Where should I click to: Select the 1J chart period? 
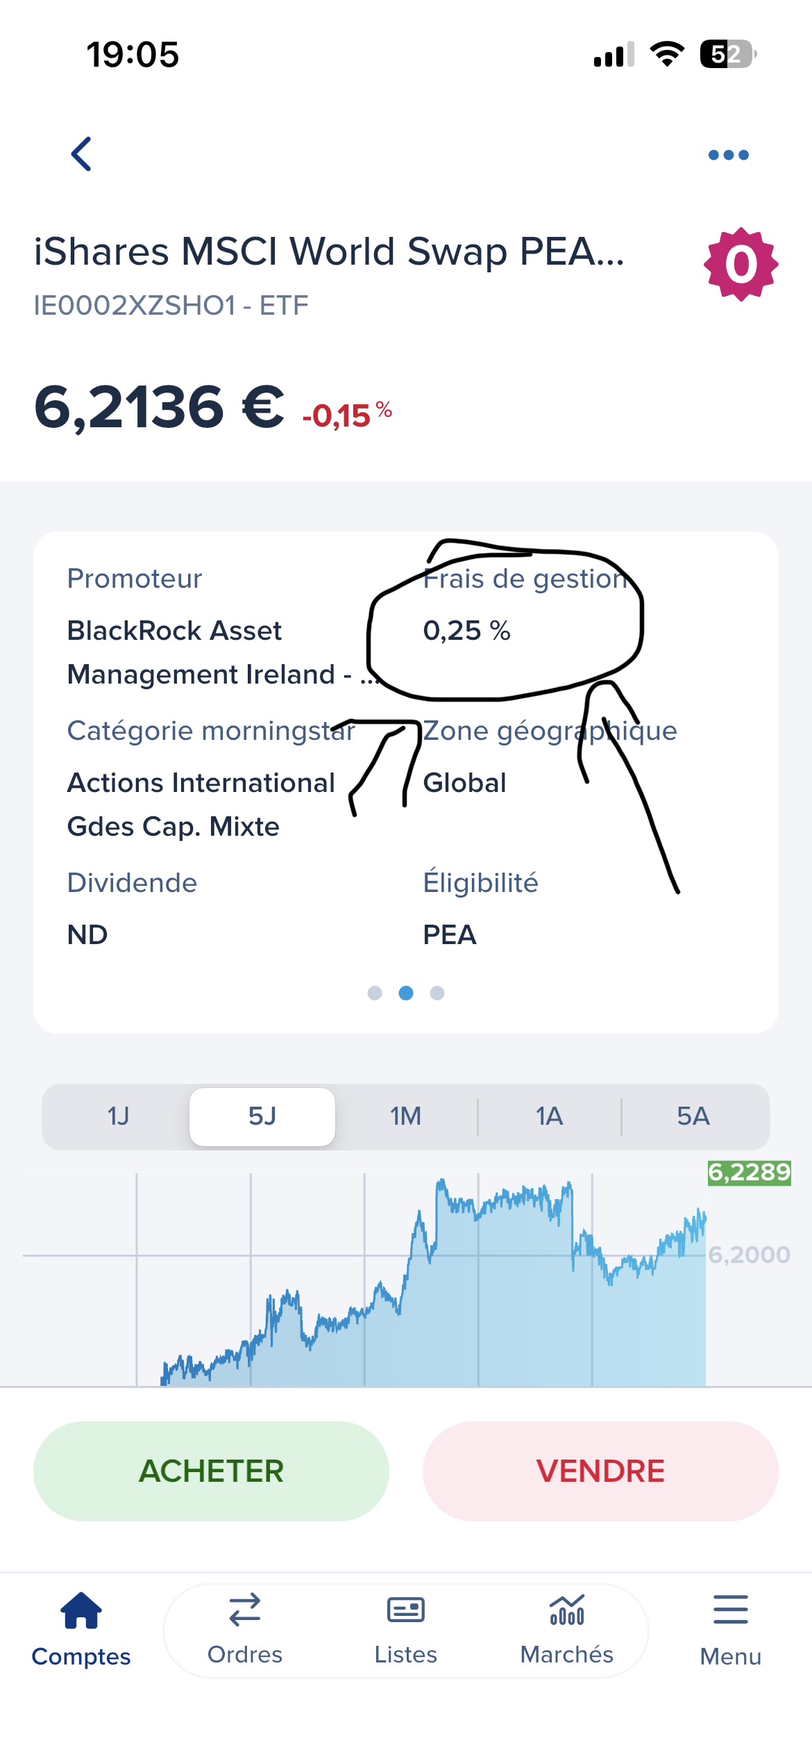(118, 1116)
